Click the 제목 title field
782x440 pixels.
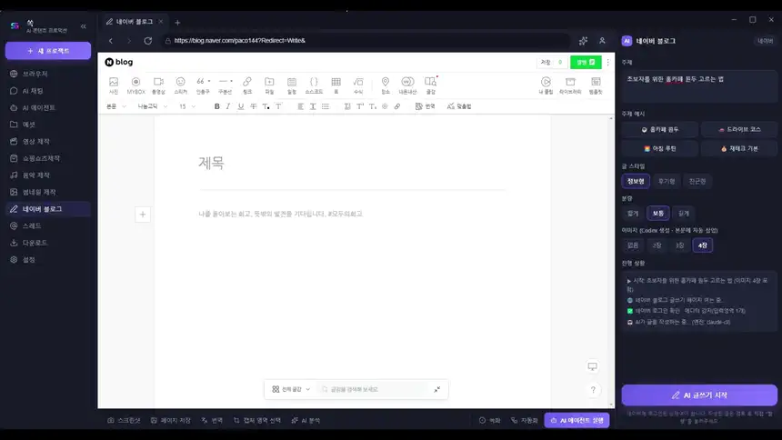pos(352,163)
